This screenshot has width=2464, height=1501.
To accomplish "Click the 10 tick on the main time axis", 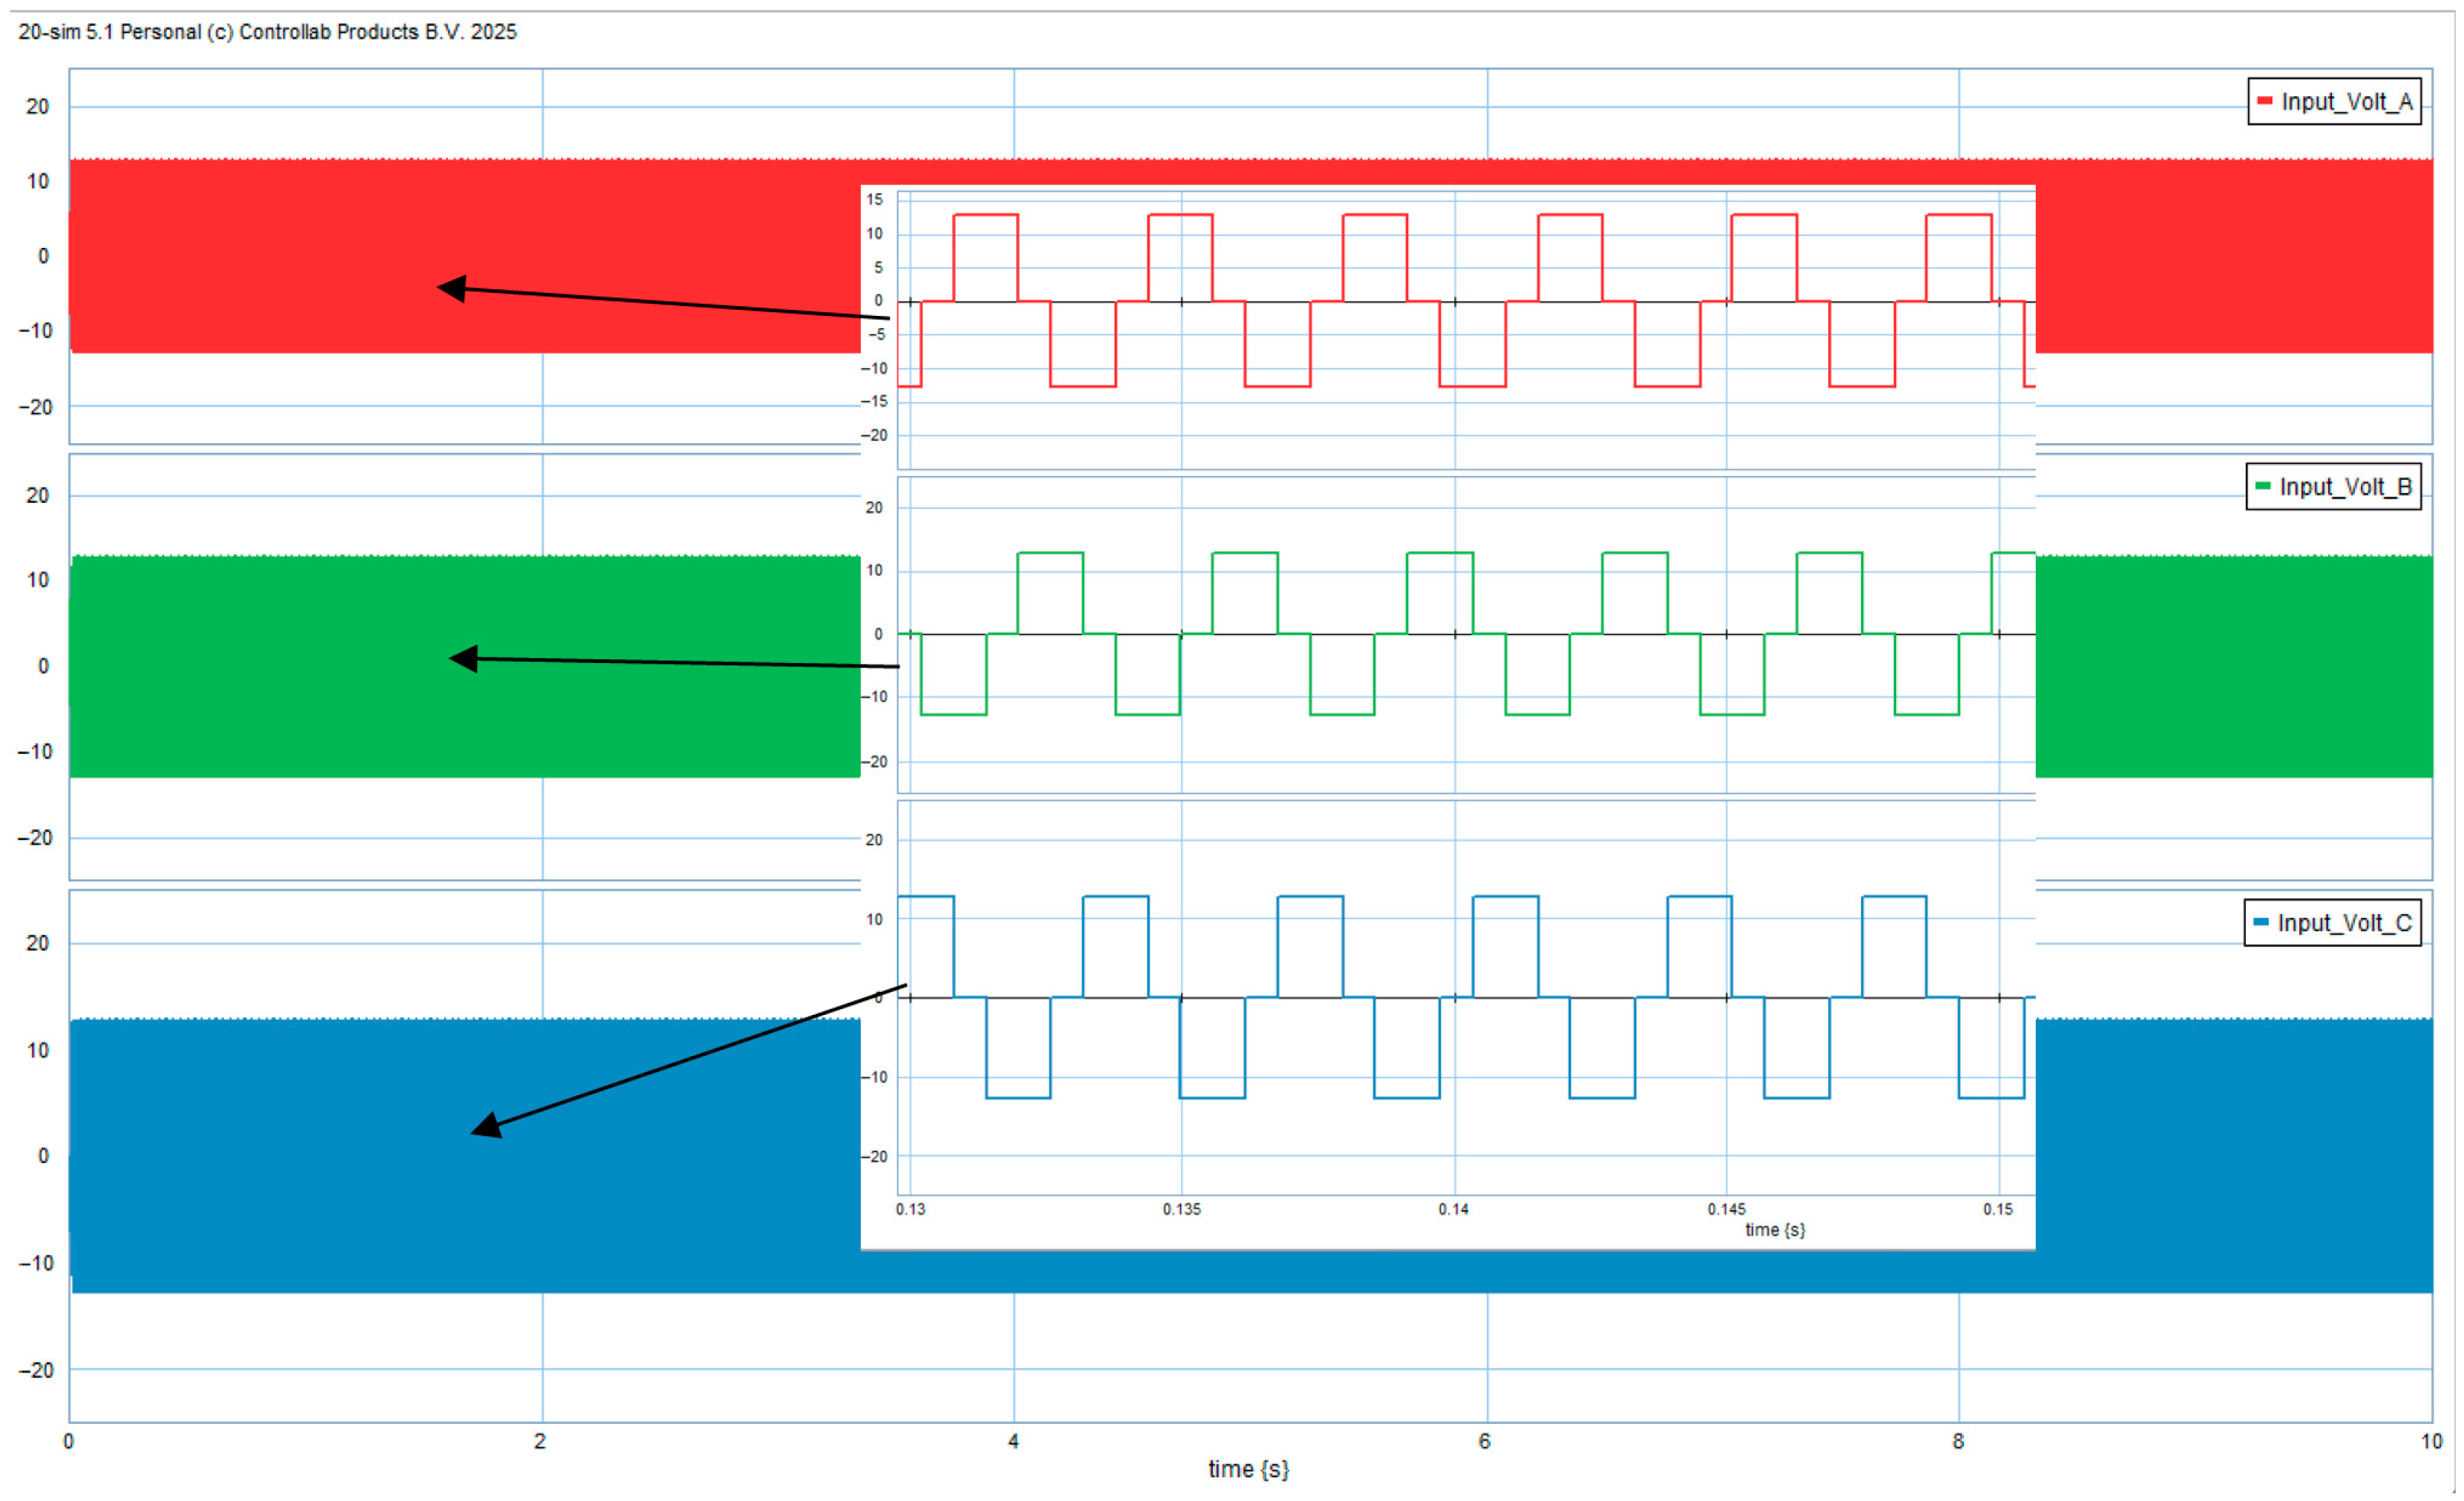I will coord(2431,1441).
